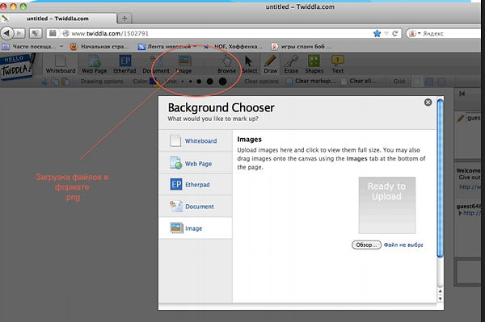Click the Обзор browse file button

tap(366, 245)
